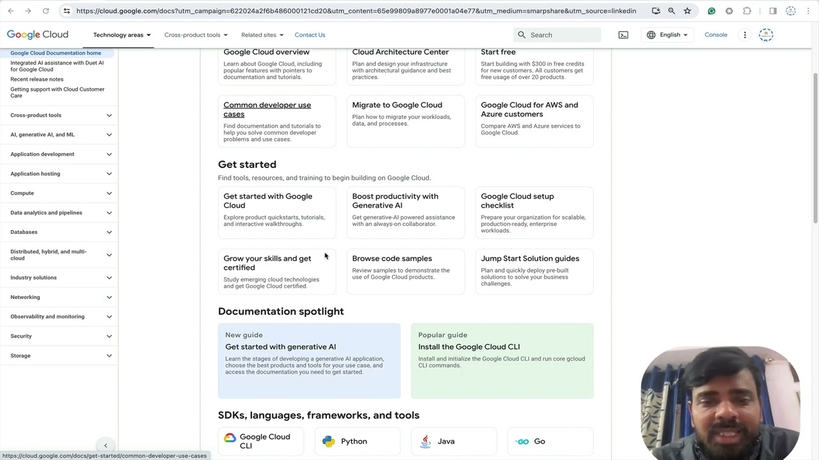Screen dimensions: 819x460
Task: Go to Google Cloud logo home
Action: click(38, 34)
